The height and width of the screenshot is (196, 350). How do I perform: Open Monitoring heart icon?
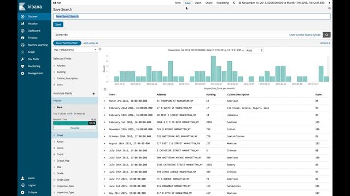pyautogui.click(x=22, y=66)
